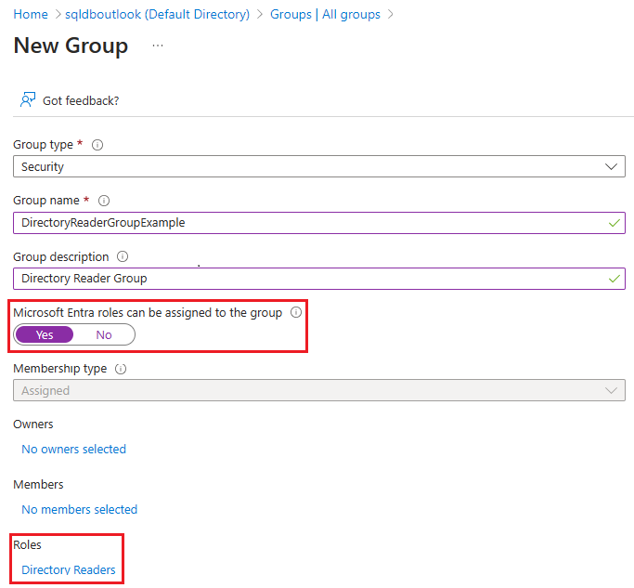634x588 pixels.
Task: Show info for Entra roles assignment option
Action: tap(296, 312)
